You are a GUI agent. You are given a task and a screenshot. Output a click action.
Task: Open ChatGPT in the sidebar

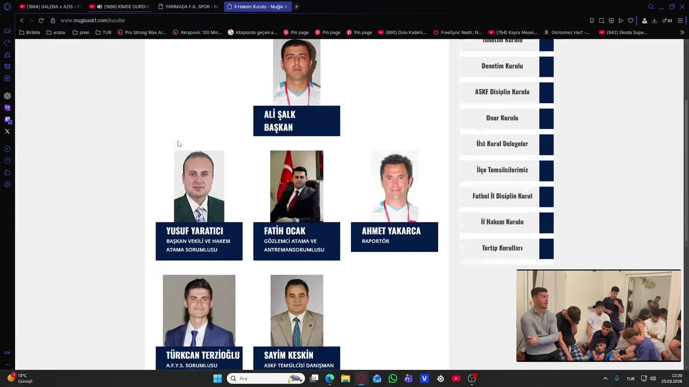coord(7,96)
